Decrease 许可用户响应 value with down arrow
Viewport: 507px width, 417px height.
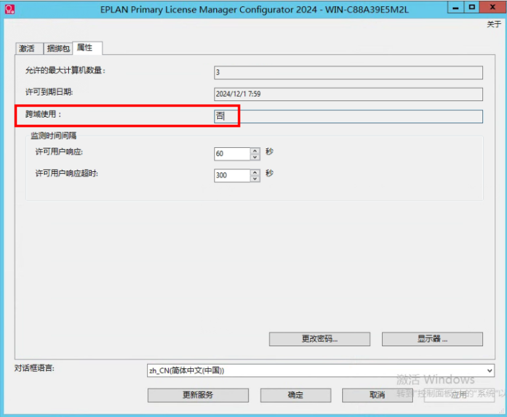255,157
